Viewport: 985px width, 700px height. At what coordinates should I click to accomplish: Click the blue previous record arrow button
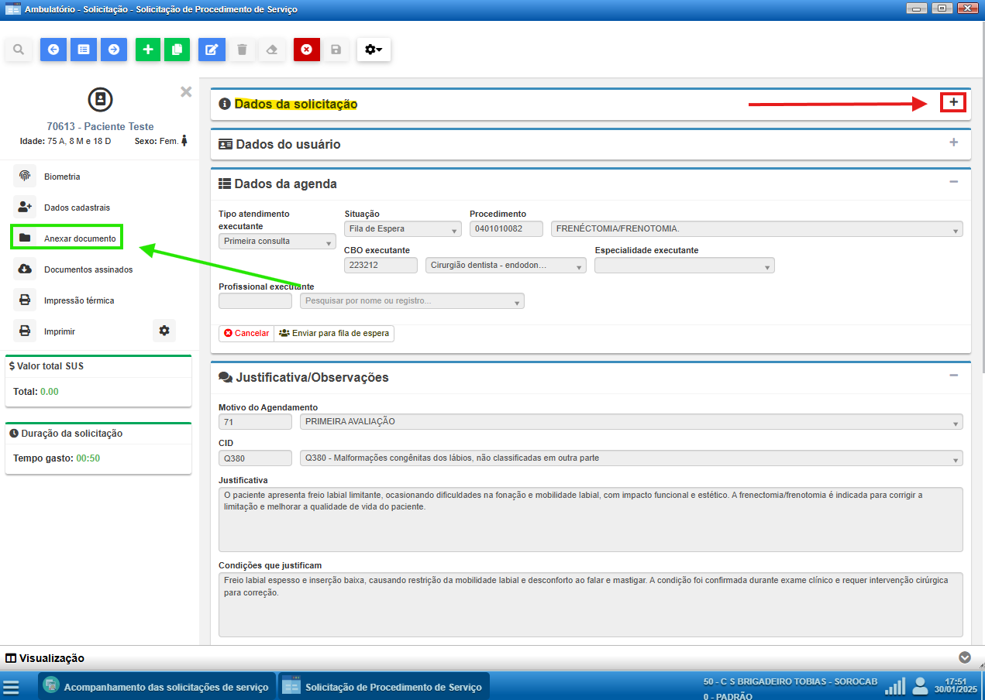pyautogui.click(x=53, y=50)
